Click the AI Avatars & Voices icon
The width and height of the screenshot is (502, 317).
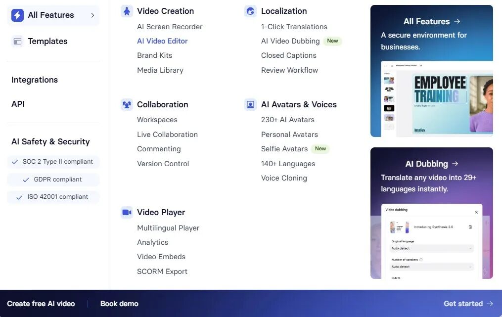pos(250,105)
